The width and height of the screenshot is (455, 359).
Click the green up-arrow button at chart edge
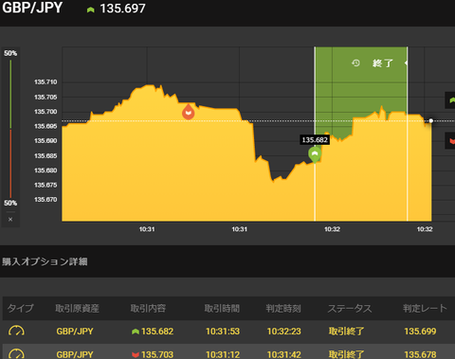pos(450,100)
